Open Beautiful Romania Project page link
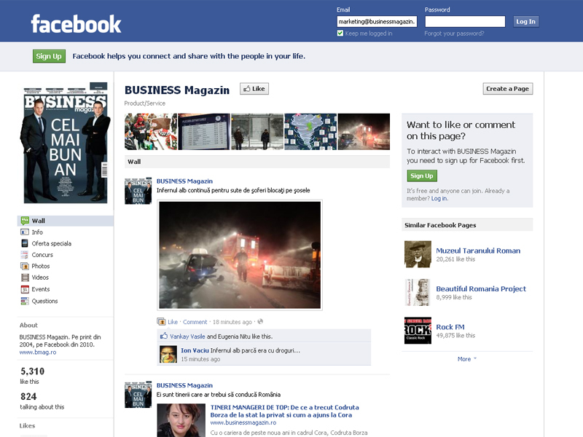 (x=481, y=288)
